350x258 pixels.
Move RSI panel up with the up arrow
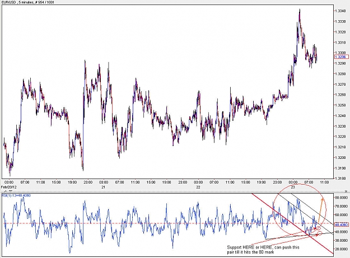(x=6, y=191)
